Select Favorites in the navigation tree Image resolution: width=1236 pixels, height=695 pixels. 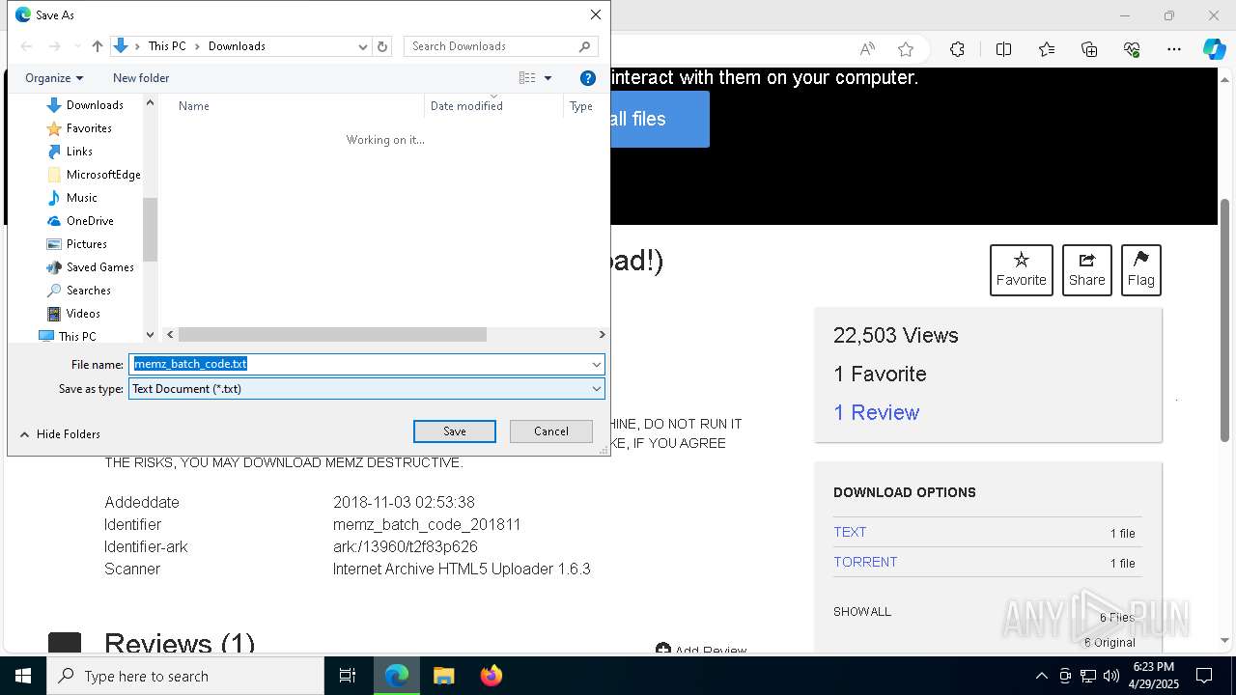[89, 128]
